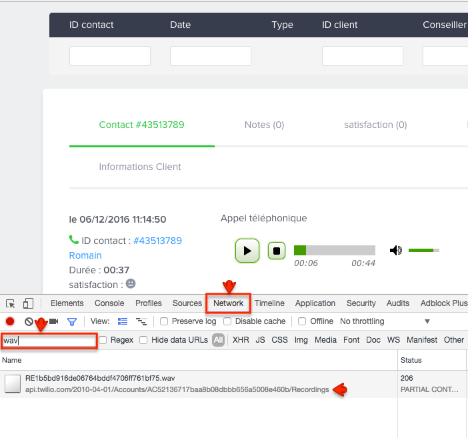Select the RE1b5bd916de...wav request row
Screen dimensions: 468x438
pyautogui.click(x=199, y=384)
